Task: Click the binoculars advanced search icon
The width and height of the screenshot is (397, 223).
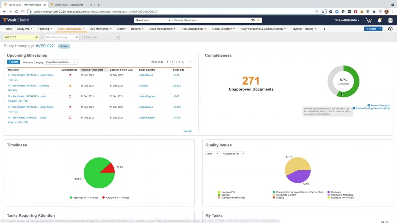Action: tap(252, 20)
